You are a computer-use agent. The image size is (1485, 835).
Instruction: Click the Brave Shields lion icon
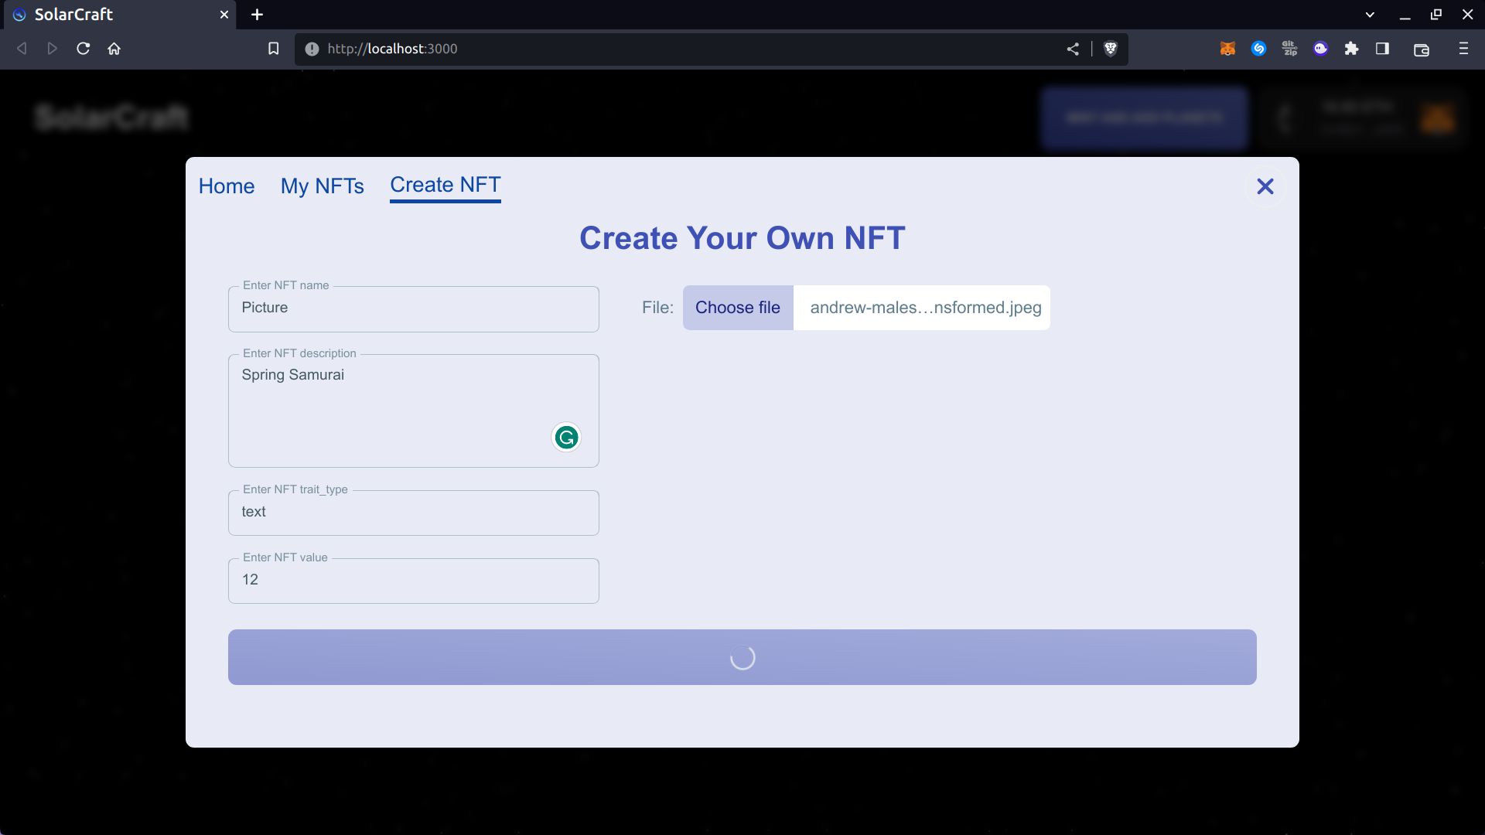[x=1111, y=49]
